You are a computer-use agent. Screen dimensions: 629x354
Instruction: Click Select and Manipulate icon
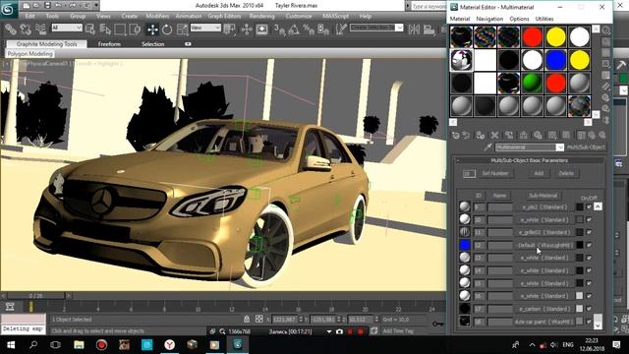tap(247, 29)
